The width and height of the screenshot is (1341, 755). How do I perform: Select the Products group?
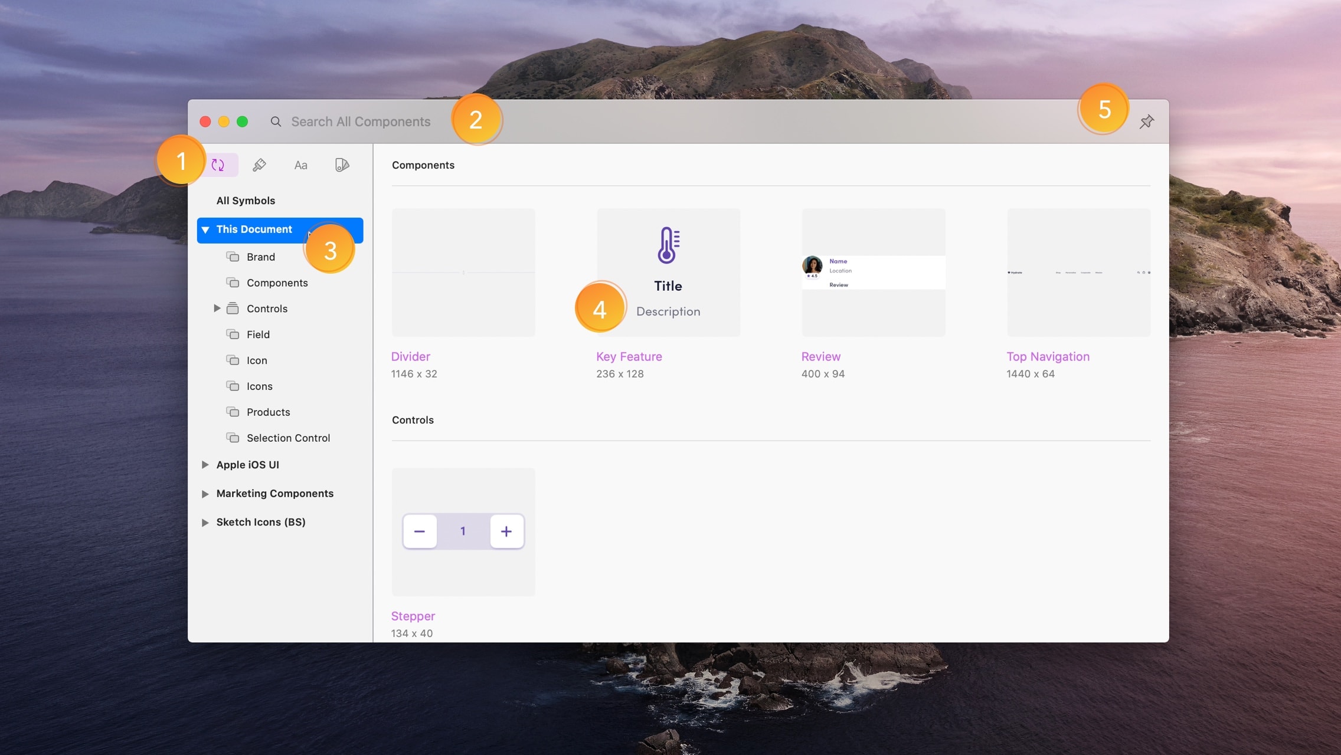click(x=268, y=412)
